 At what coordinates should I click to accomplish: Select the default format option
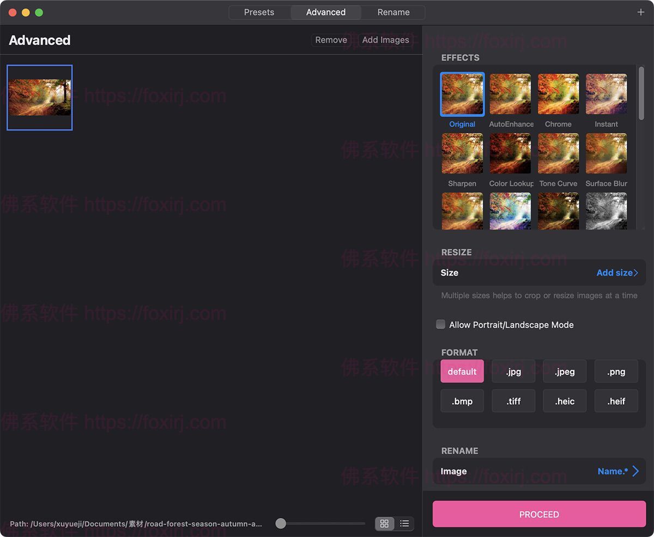462,372
